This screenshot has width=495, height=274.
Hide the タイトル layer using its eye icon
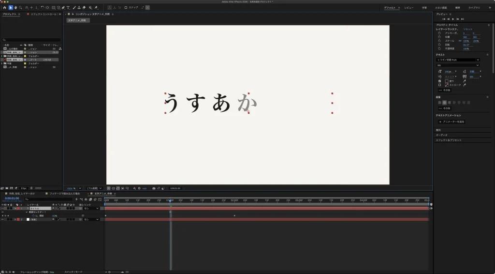pyautogui.click(x=2, y=208)
